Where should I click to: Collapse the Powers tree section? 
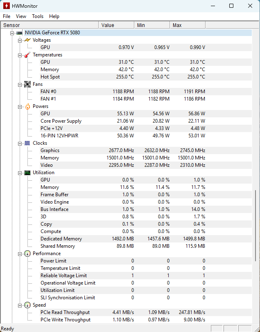tap(20, 106)
